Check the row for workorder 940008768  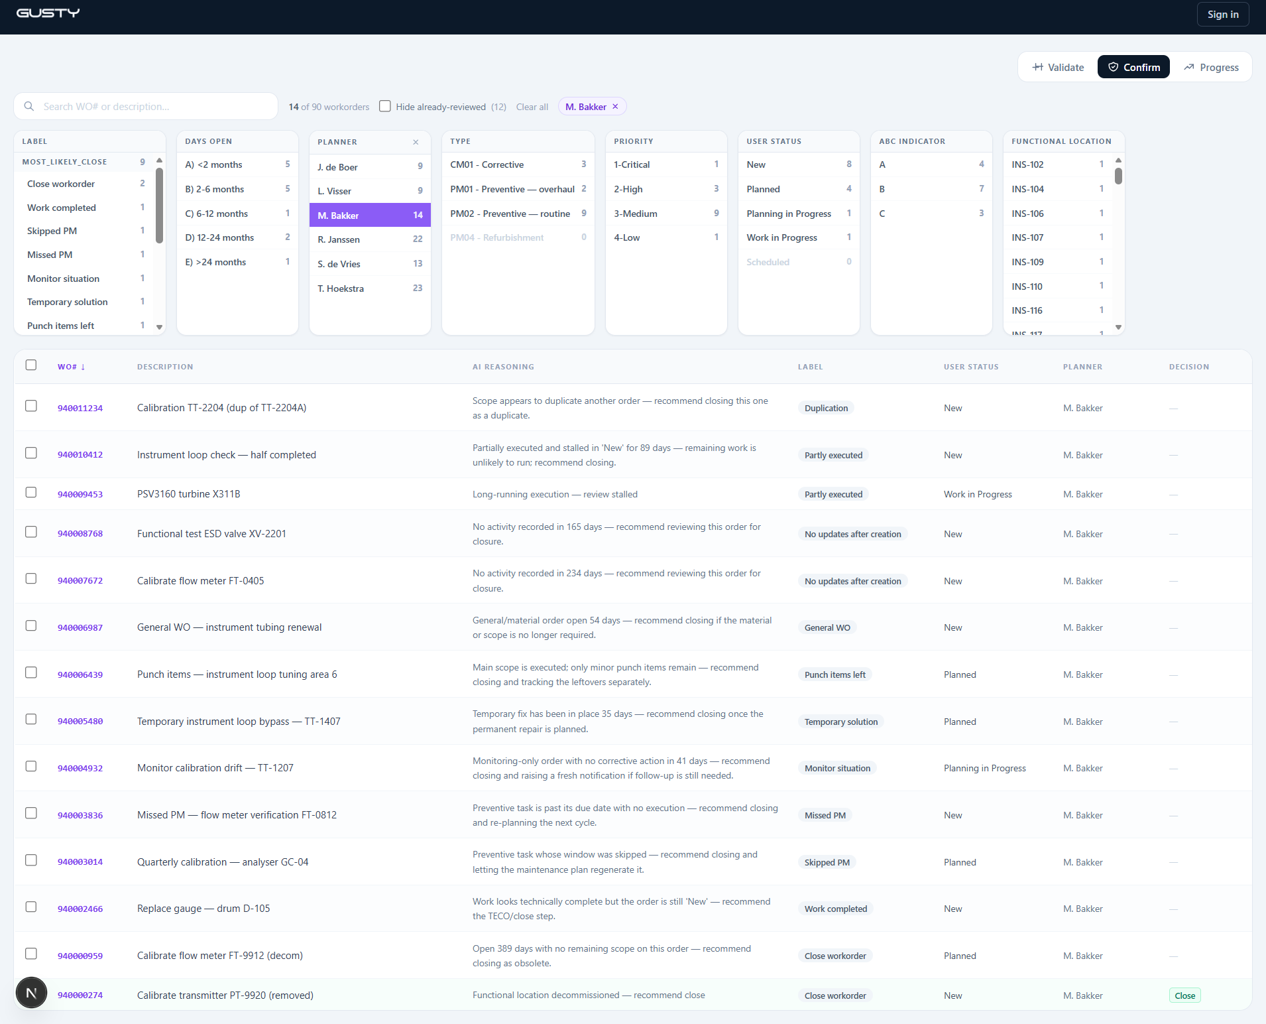[x=31, y=532]
